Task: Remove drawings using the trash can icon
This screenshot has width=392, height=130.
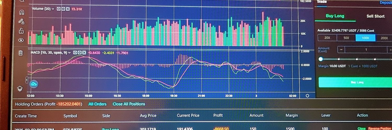Action: click(21, 53)
